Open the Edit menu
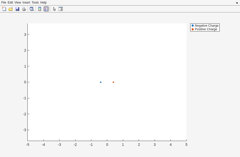 (10, 3)
